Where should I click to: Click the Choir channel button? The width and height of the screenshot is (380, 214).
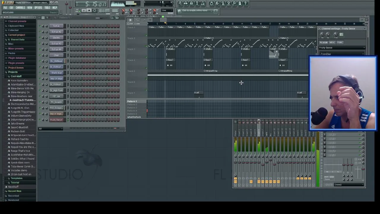coord(56,55)
